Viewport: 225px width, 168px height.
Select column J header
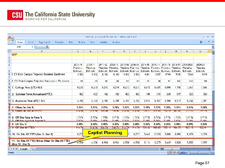tap(145, 51)
